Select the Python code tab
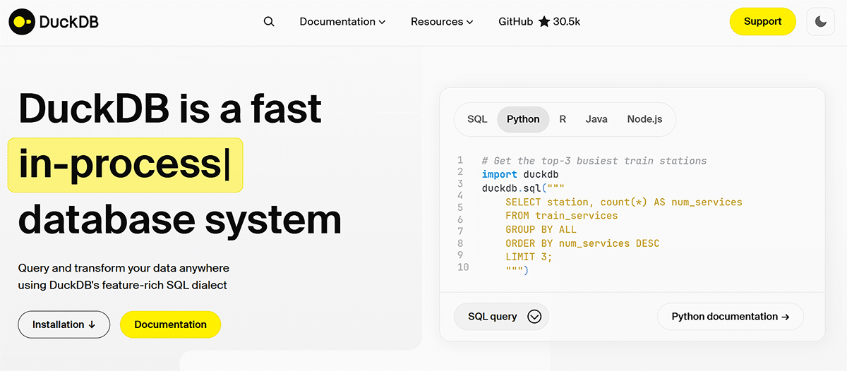 (x=523, y=119)
